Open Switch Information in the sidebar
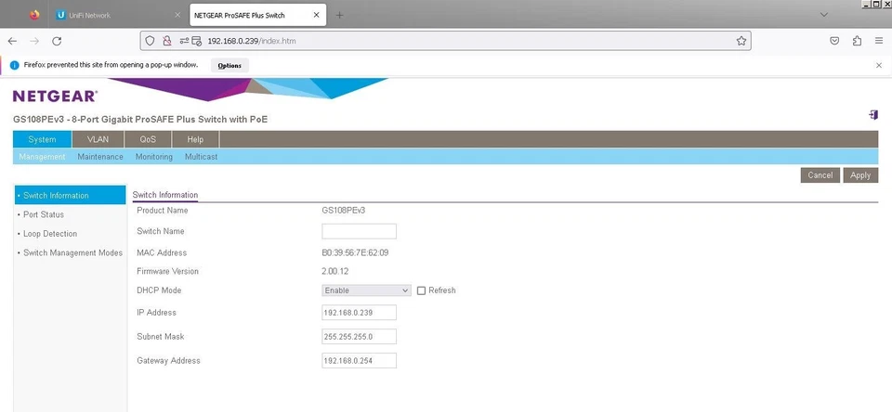 [x=70, y=196]
